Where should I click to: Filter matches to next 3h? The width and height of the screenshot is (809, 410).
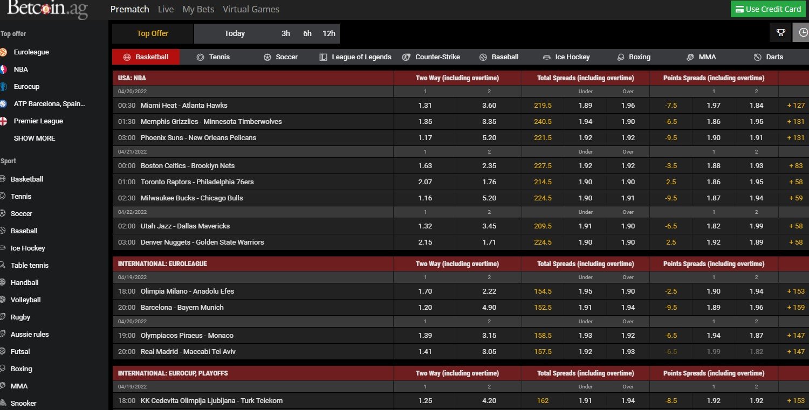[286, 33]
